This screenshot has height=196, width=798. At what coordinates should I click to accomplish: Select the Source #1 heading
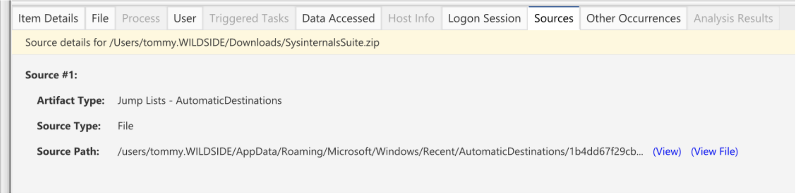coord(51,75)
